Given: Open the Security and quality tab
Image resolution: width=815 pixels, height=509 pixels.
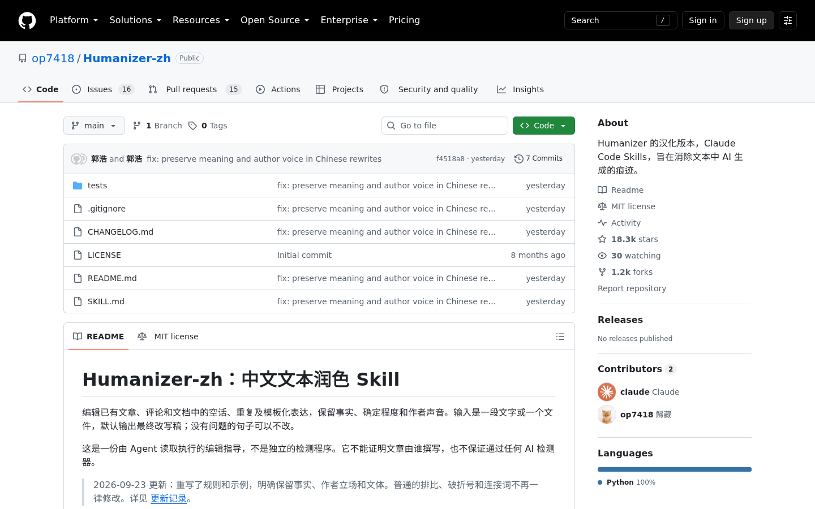Looking at the screenshot, I should coord(429,89).
